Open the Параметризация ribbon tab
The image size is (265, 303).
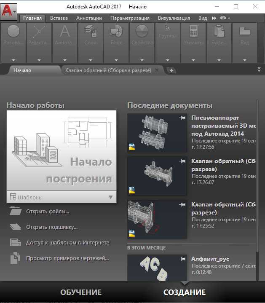[x=130, y=18]
